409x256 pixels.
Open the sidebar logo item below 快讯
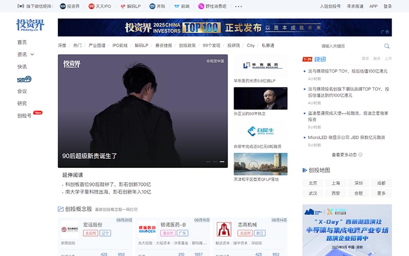pyautogui.click(x=24, y=79)
